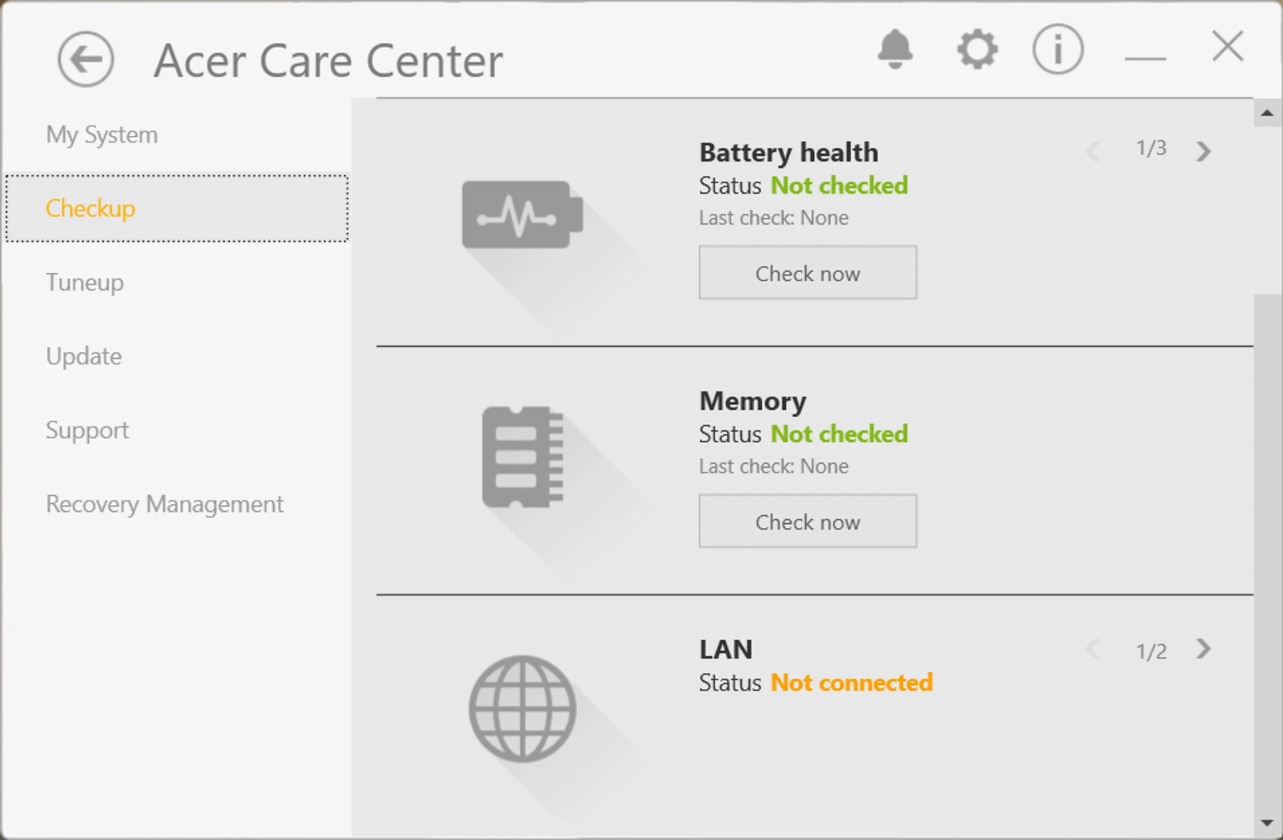Go to previous LAN page arrow
Image resolution: width=1283 pixels, height=840 pixels.
pos(1093,649)
